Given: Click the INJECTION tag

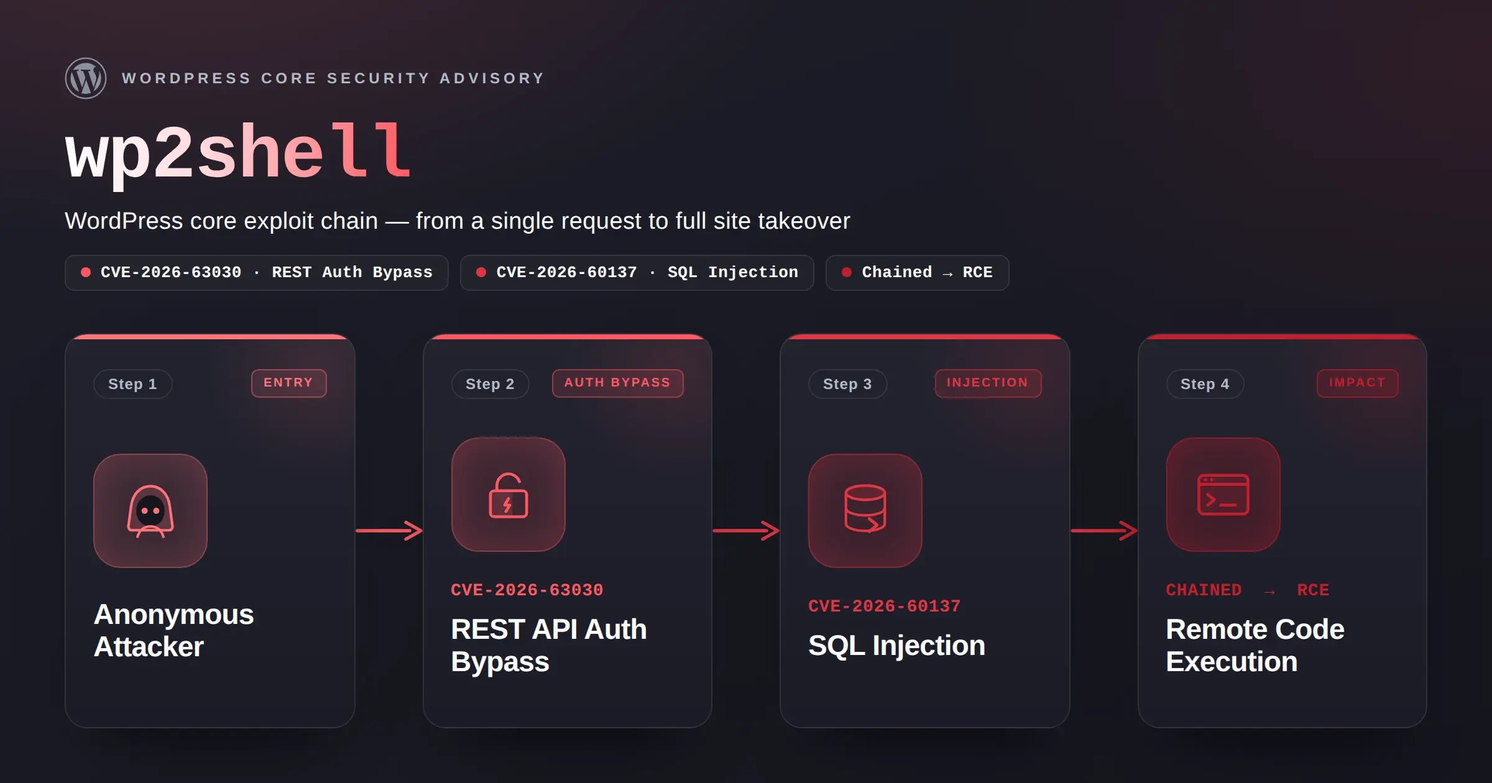Looking at the screenshot, I should tap(988, 383).
